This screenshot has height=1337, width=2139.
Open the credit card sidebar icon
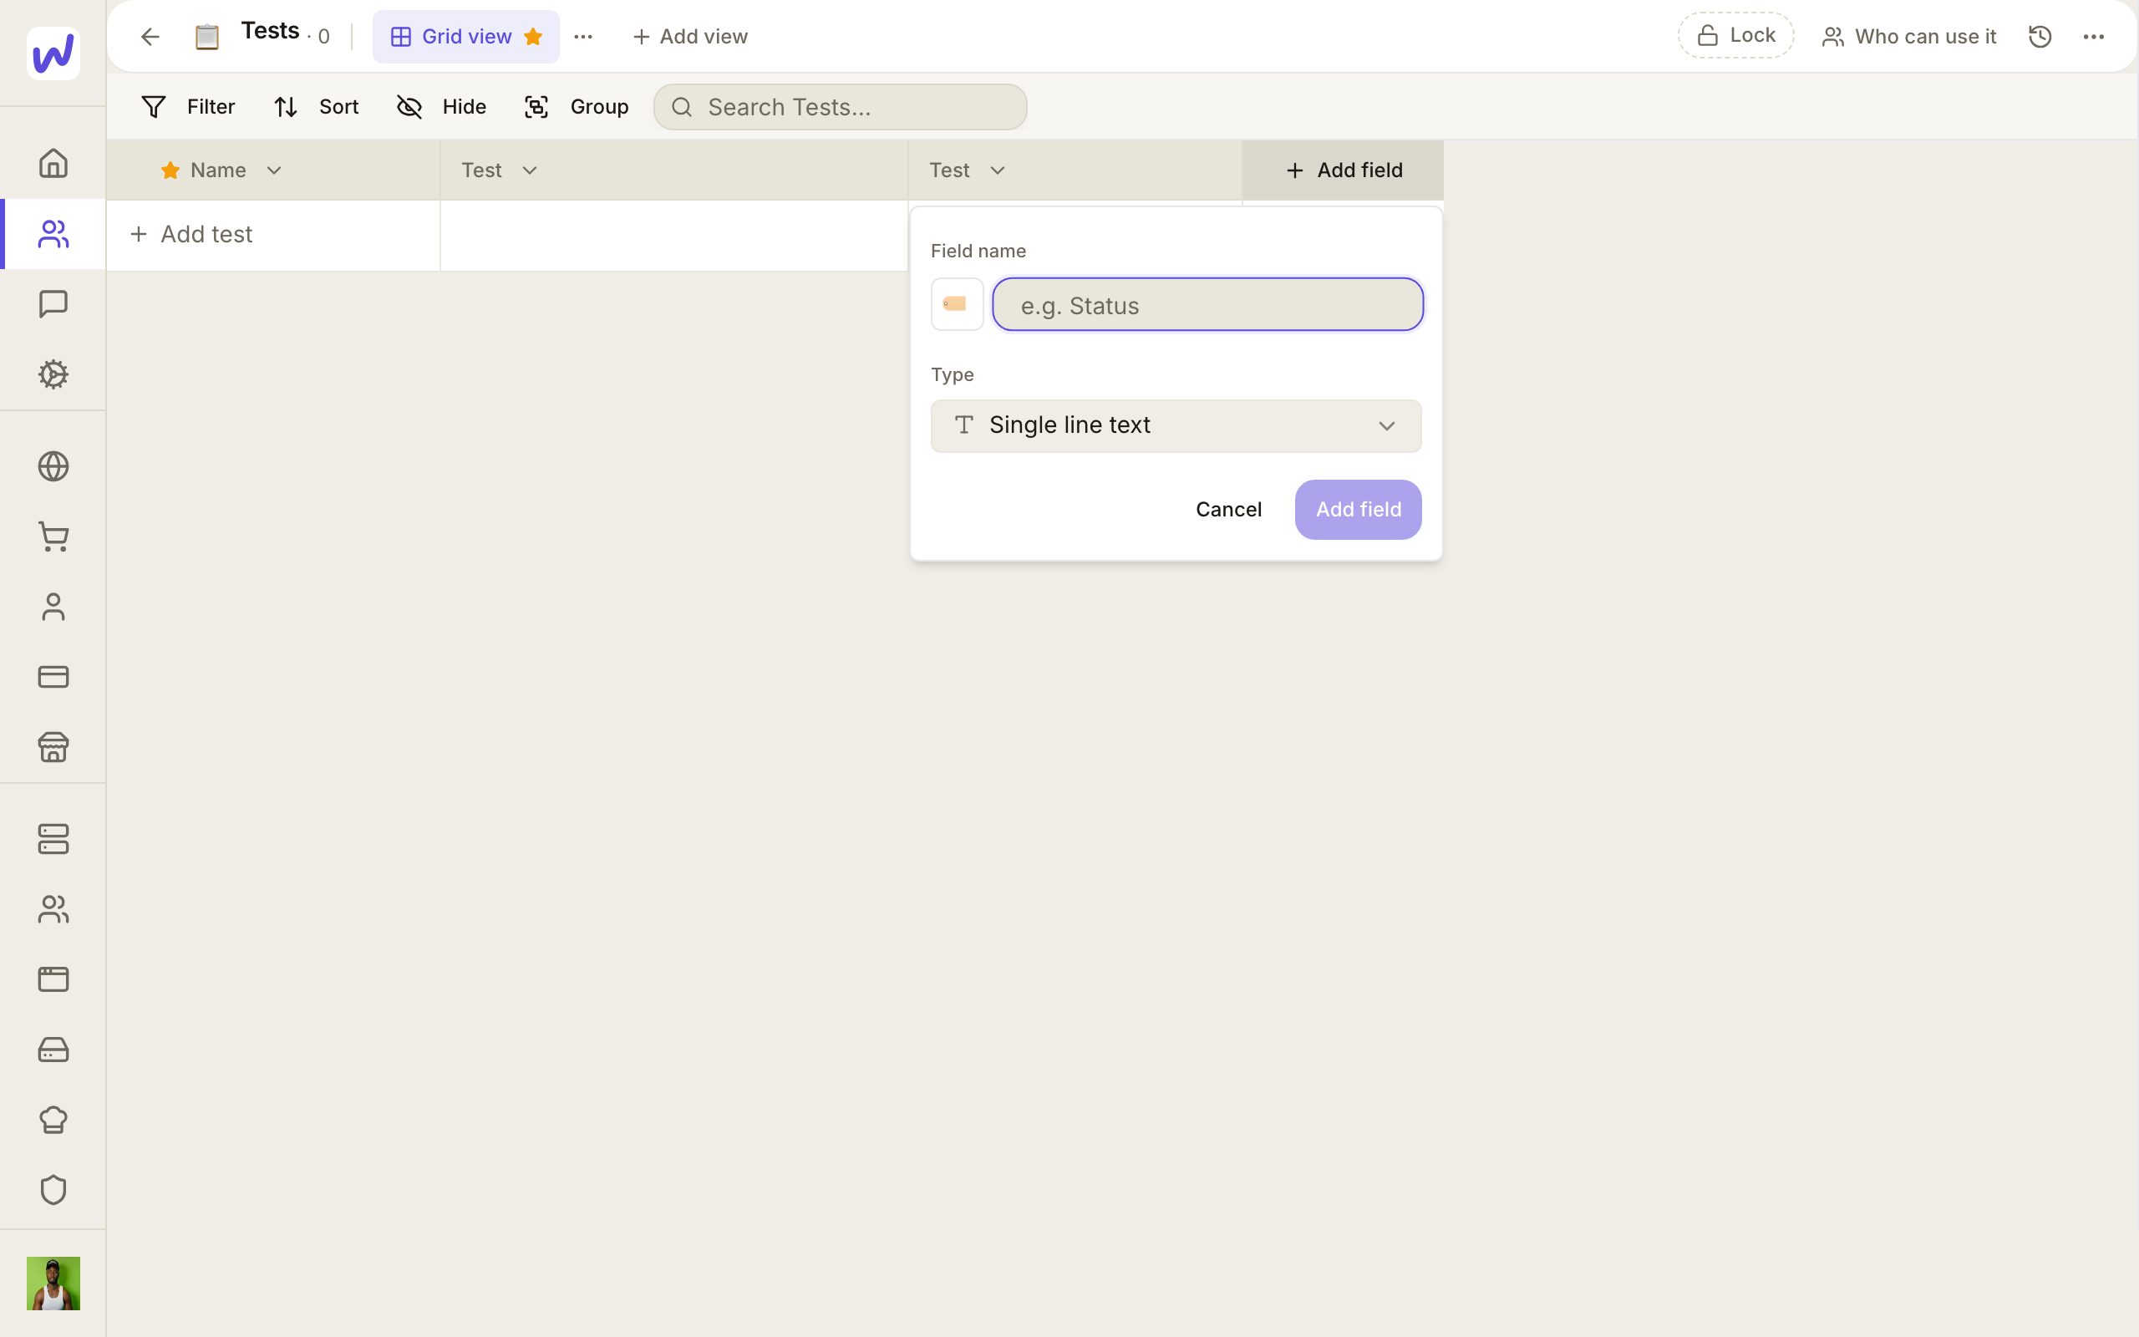coord(53,677)
